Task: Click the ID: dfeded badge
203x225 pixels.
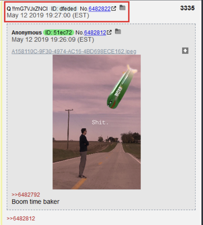Action: [x=64, y=9]
